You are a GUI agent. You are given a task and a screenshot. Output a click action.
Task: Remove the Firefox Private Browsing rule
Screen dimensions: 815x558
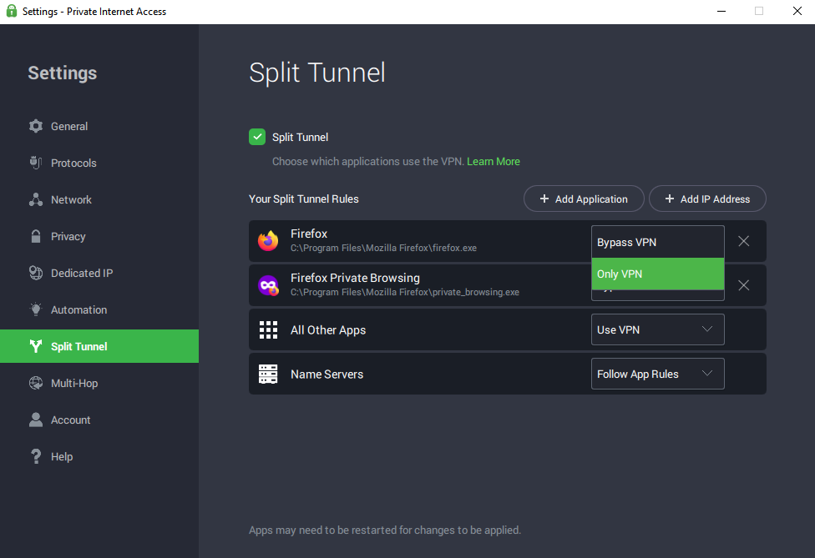(x=744, y=285)
